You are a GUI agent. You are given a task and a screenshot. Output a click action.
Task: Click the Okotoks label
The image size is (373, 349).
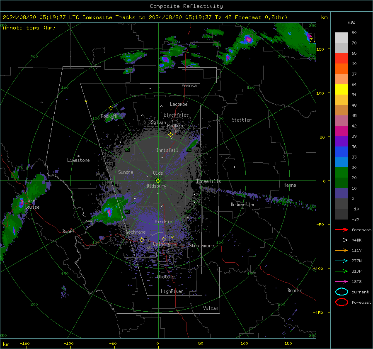coord(166,277)
